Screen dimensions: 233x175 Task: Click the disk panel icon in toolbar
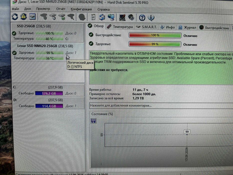32,17
